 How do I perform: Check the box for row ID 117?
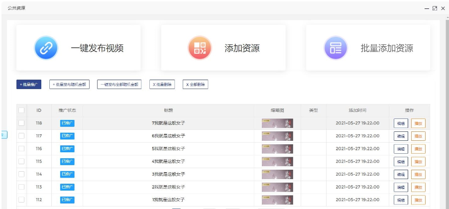[x=21, y=136]
